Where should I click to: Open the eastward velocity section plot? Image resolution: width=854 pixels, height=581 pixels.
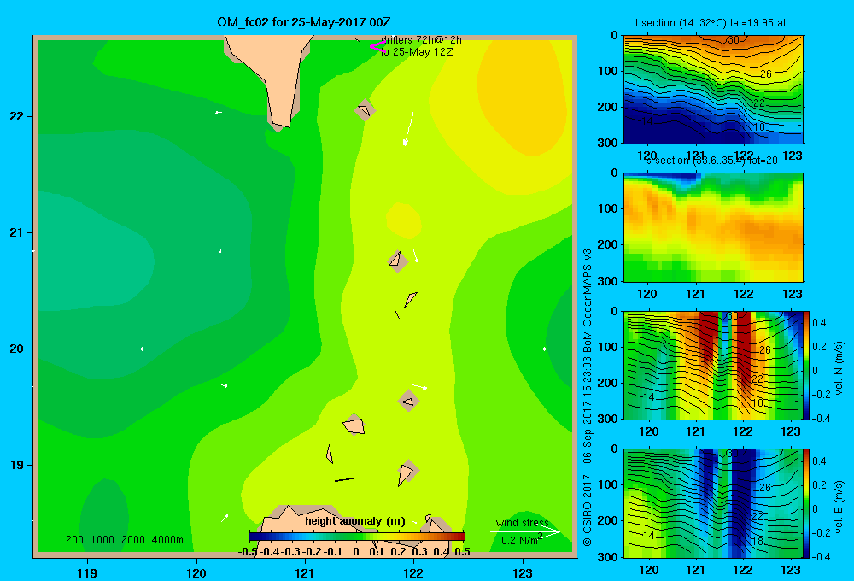(713, 503)
